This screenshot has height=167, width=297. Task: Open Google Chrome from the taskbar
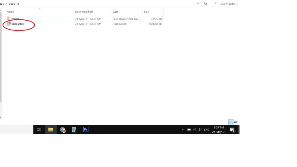(63, 130)
